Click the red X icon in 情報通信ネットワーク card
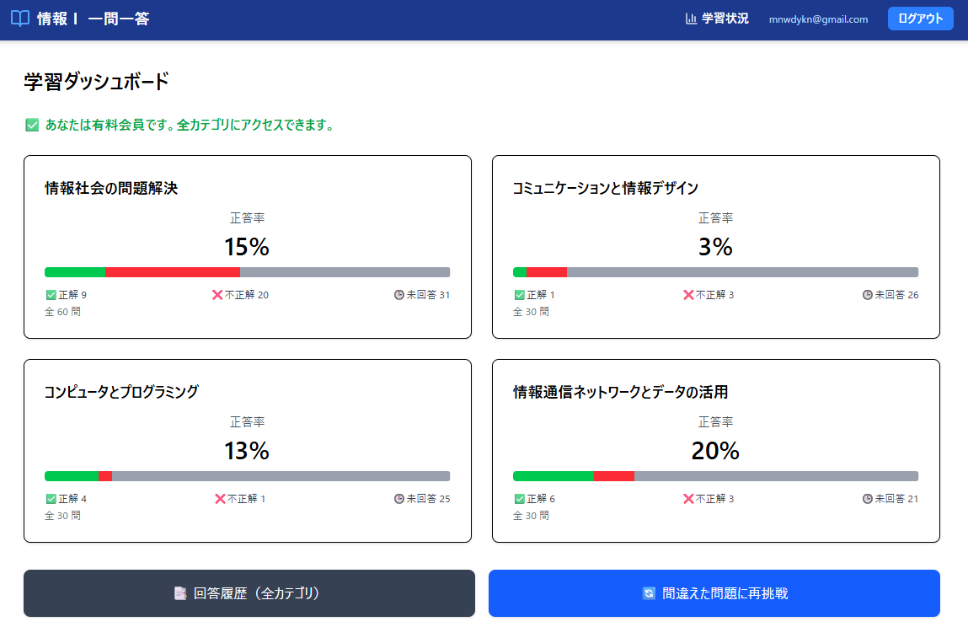968x627 pixels. [x=688, y=499]
